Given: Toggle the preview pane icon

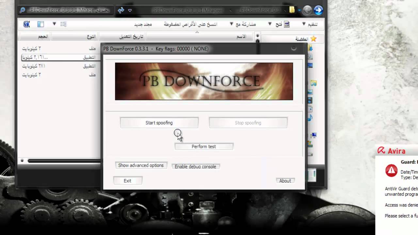Looking at the screenshot, I should tap(40, 24).
